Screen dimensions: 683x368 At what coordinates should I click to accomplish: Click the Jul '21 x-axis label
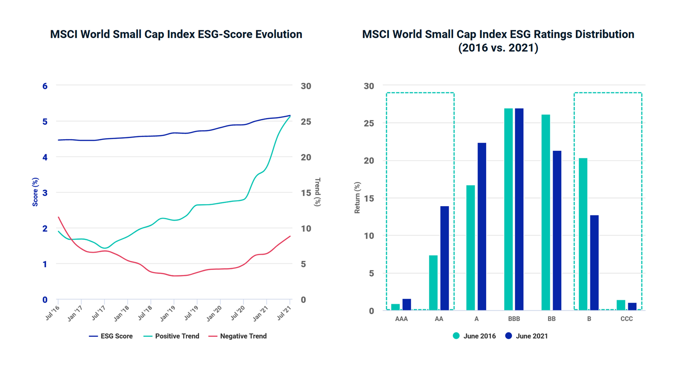coord(284,313)
